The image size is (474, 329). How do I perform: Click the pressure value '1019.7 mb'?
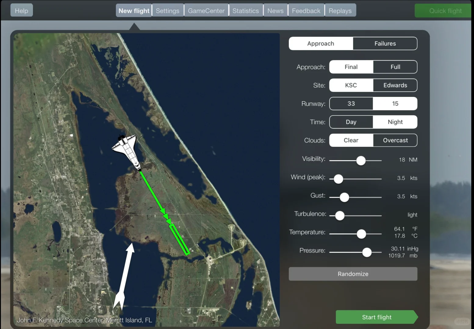pos(403,256)
